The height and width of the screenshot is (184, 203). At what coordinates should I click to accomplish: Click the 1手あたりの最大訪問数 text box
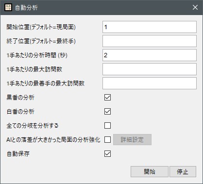click(x=150, y=69)
